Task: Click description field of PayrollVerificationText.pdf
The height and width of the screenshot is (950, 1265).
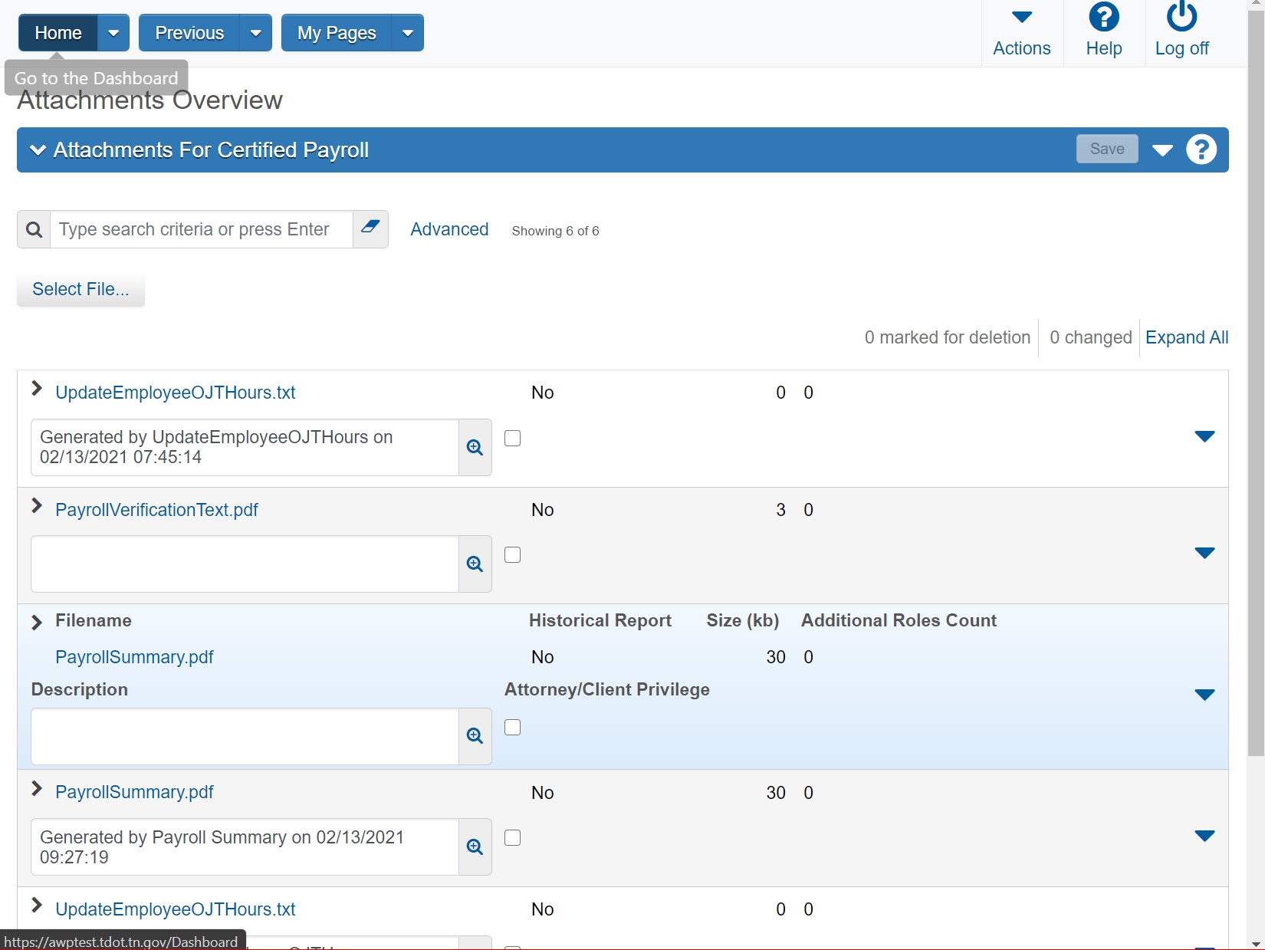Action: coord(245,564)
